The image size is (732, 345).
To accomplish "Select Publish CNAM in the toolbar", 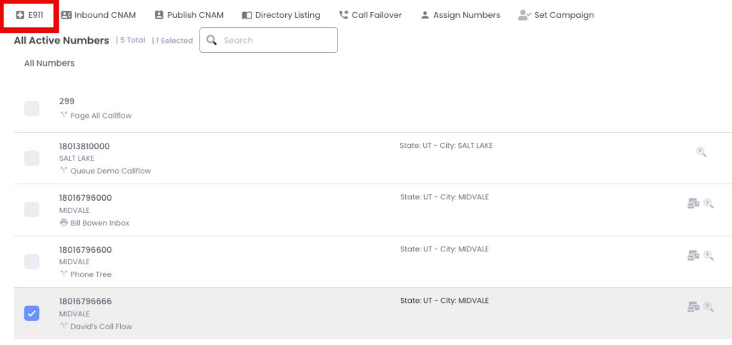I will tap(189, 15).
